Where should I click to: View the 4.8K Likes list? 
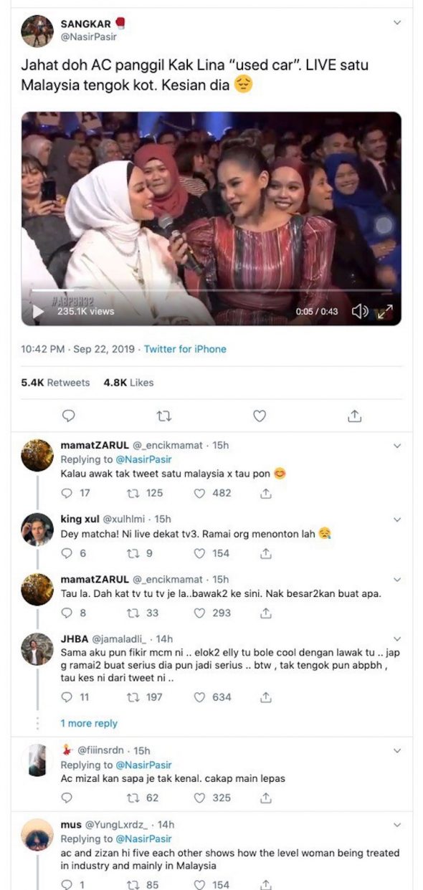(x=129, y=383)
